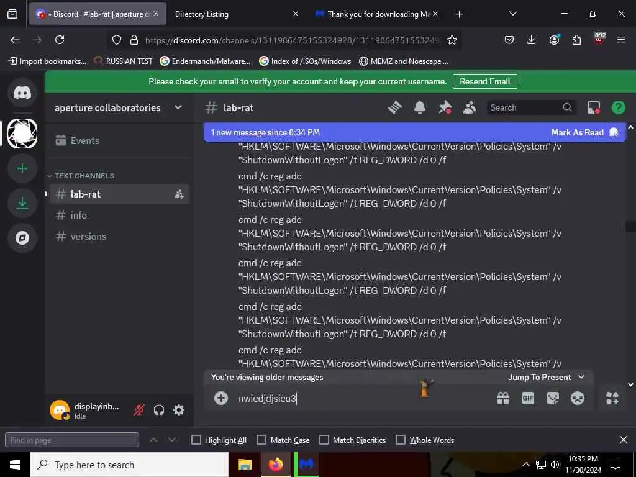Open the Download Apps icon in the server sidebar
This screenshot has width=636, height=477.
tap(22, 203)
